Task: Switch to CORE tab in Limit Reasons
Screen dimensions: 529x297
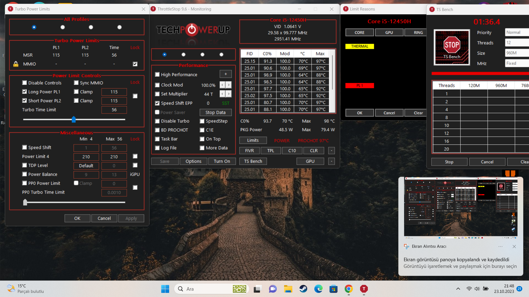Action: (359, 32)
